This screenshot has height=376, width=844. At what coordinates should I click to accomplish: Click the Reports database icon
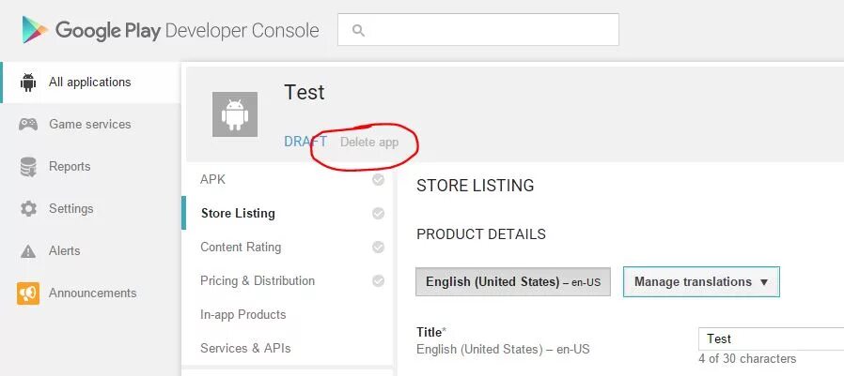[x=28, y=167]
